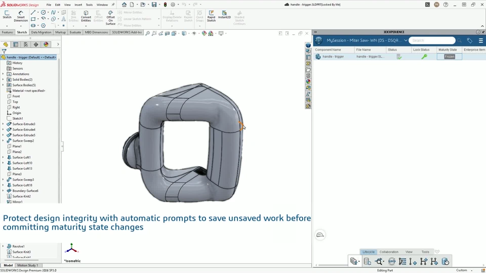Click the feature tree filter funnel

[4, 52]
